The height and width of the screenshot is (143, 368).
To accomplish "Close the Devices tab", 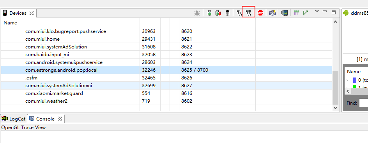I will coord(32,13).
